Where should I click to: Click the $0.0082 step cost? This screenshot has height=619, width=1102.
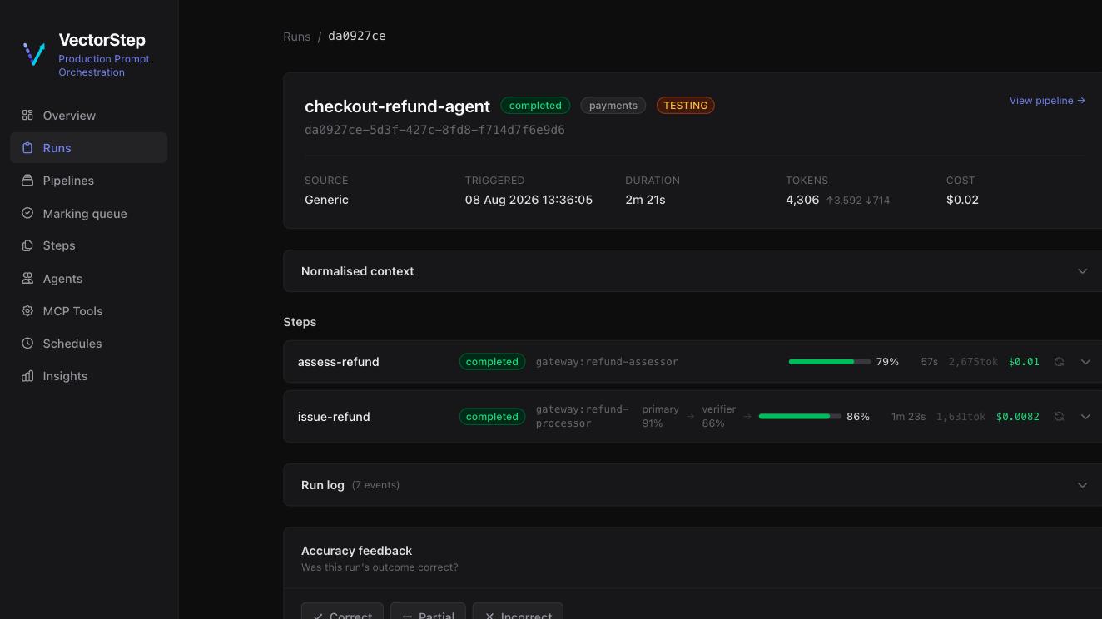tap(1018, 416)
